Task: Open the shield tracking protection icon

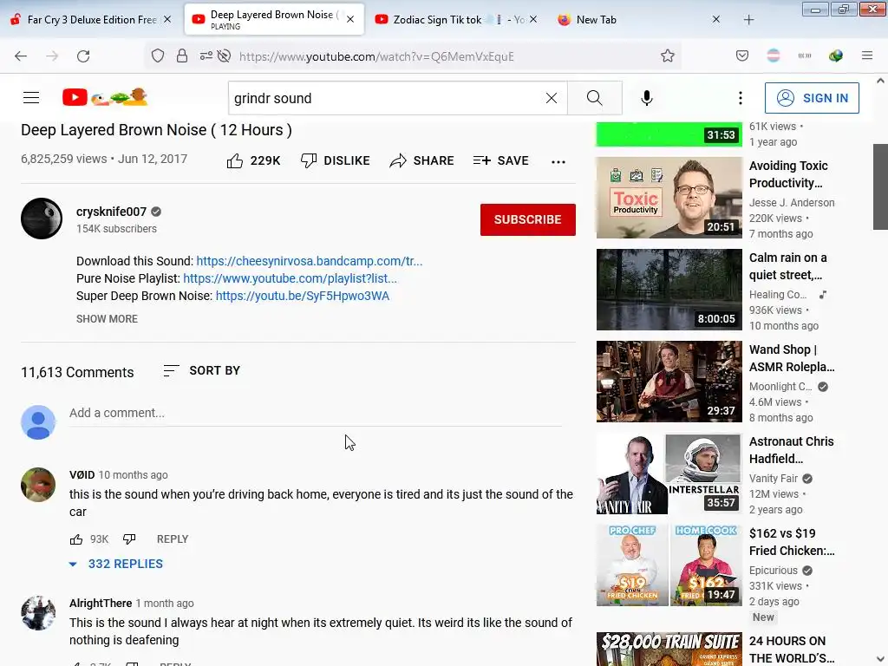Action: (158, 55)
